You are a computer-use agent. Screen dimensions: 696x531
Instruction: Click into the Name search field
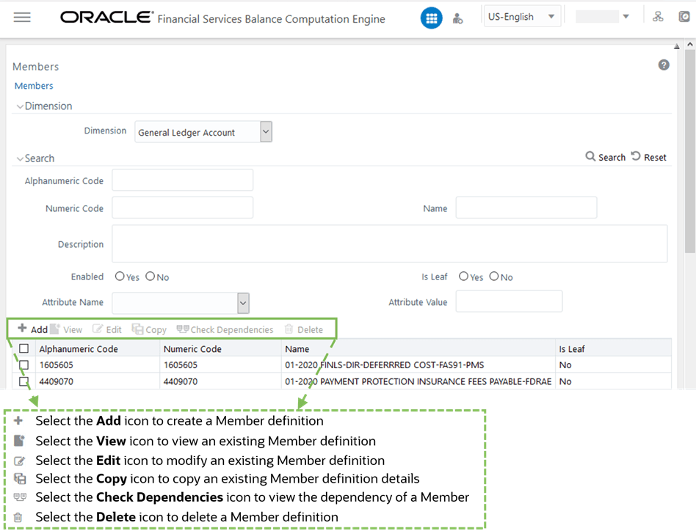[526, 208]
